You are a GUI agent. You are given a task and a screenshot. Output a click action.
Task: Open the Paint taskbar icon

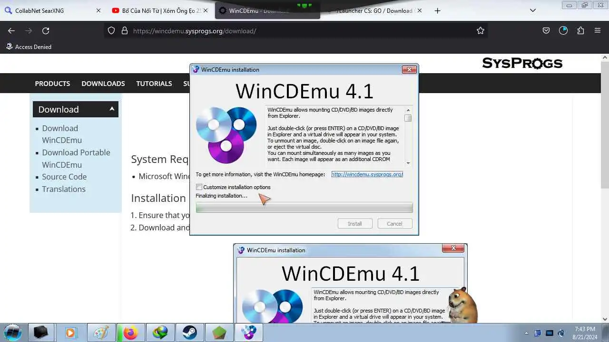[x=101, y=332]
